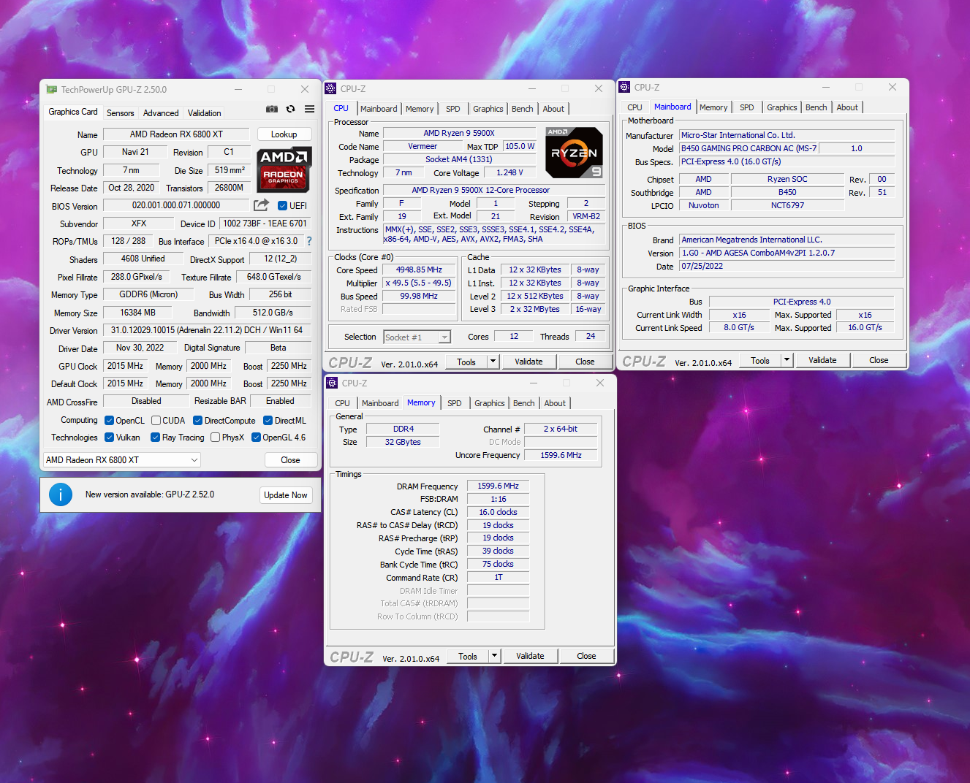This screenshot has height=783, width=970.
Task: Open Bench tab in CPU-Z Motherboard window
Action: click(816, 107)
